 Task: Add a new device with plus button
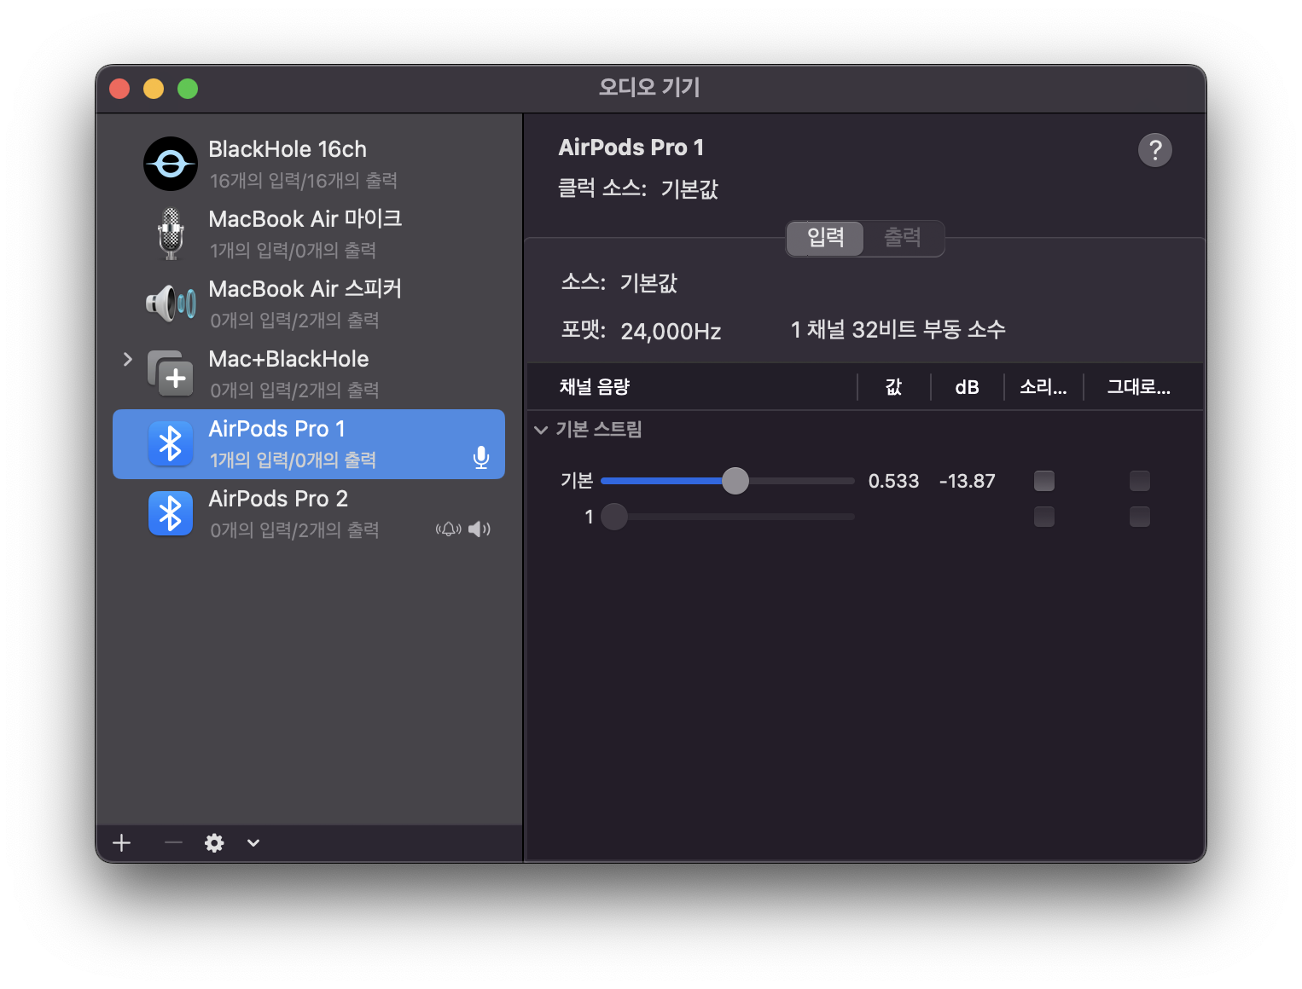coord(122,843)
